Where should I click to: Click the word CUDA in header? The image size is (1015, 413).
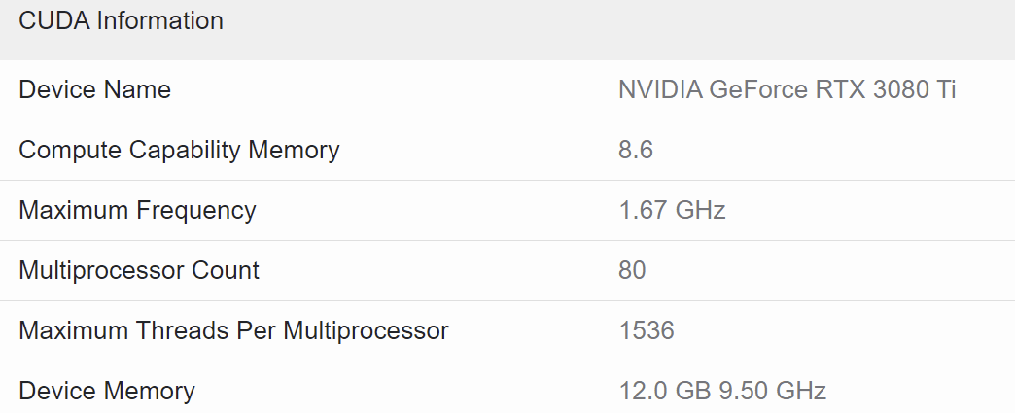[x=52, y=20]
